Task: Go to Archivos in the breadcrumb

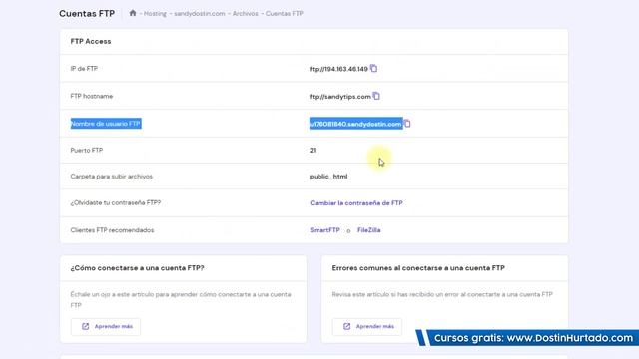Action: click(x=245, y=13)
